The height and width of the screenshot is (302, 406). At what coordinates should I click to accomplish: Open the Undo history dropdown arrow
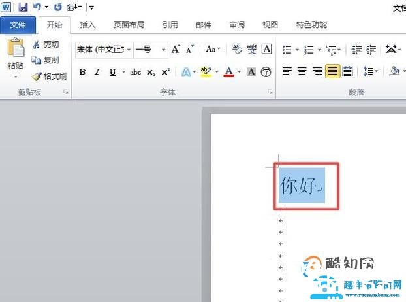(x=46, y=7)
